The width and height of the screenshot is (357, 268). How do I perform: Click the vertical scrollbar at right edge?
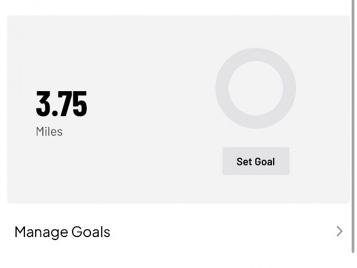coord(354,119)
